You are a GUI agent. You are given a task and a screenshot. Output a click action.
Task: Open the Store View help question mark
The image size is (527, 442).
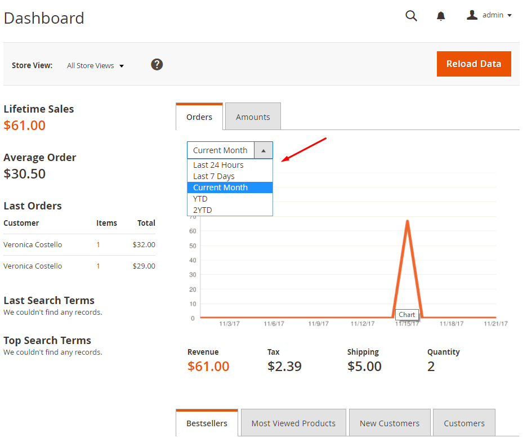[x=157, y=64]
